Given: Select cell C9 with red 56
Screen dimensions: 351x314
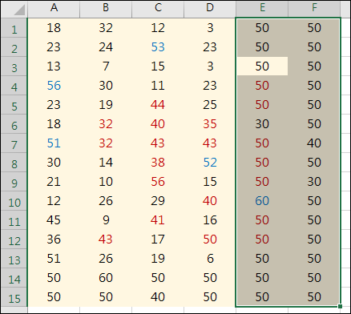Looking at the screenshot, I should point(158,182).
